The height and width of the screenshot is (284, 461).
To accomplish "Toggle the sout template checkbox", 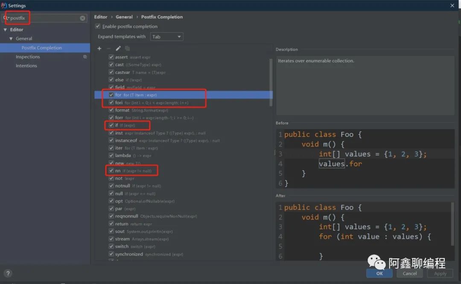I will click(x=111, y=231).
